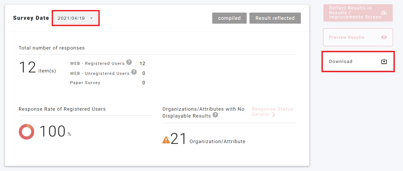Click the eye icon in Preview Results
The width and height of the screenshot is (403, 171).
(x=384, y=37)
